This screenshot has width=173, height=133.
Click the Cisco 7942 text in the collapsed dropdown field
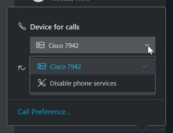[64, 46]
